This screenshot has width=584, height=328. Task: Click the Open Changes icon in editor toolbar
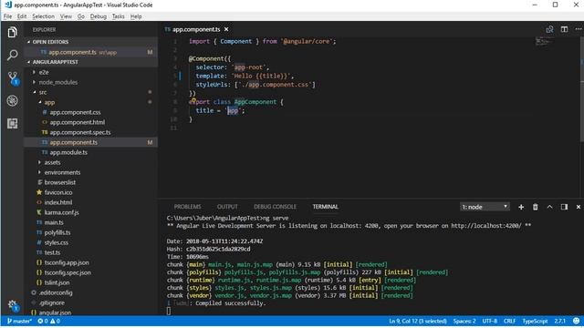click(x=549, y=29)
